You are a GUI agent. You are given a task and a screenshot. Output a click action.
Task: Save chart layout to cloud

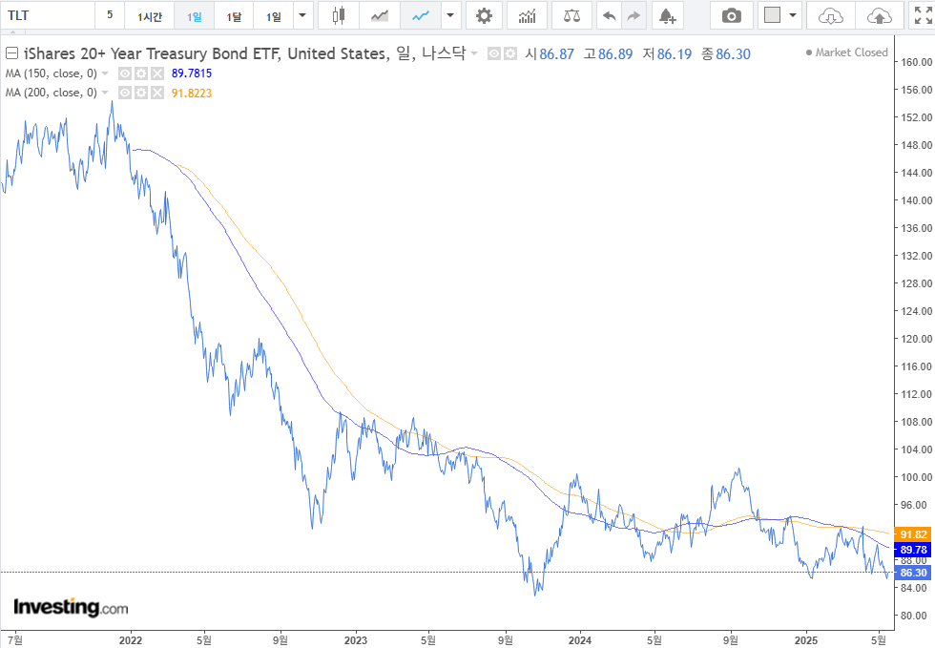click(x=880, y=15)
